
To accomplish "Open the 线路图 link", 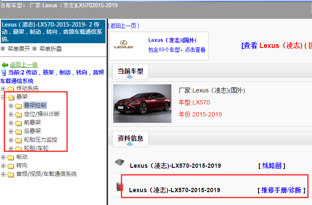I will (x=272, y=166).
